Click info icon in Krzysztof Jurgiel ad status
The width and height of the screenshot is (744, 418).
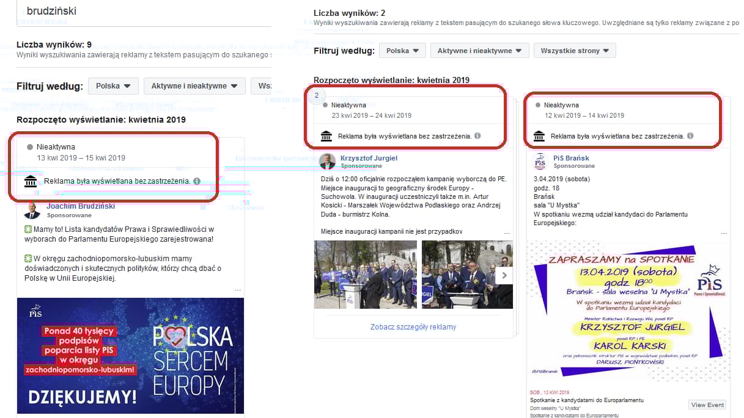tap(477, 135)
